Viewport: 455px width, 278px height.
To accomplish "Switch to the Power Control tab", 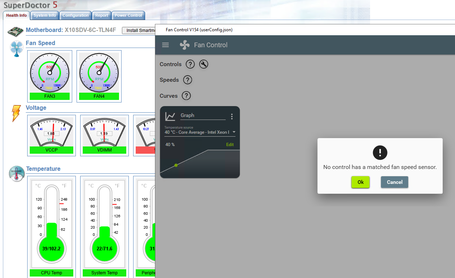I will 128,15.
